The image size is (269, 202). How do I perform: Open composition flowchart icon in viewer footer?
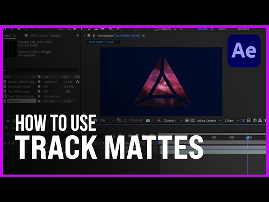click(260, 121)
